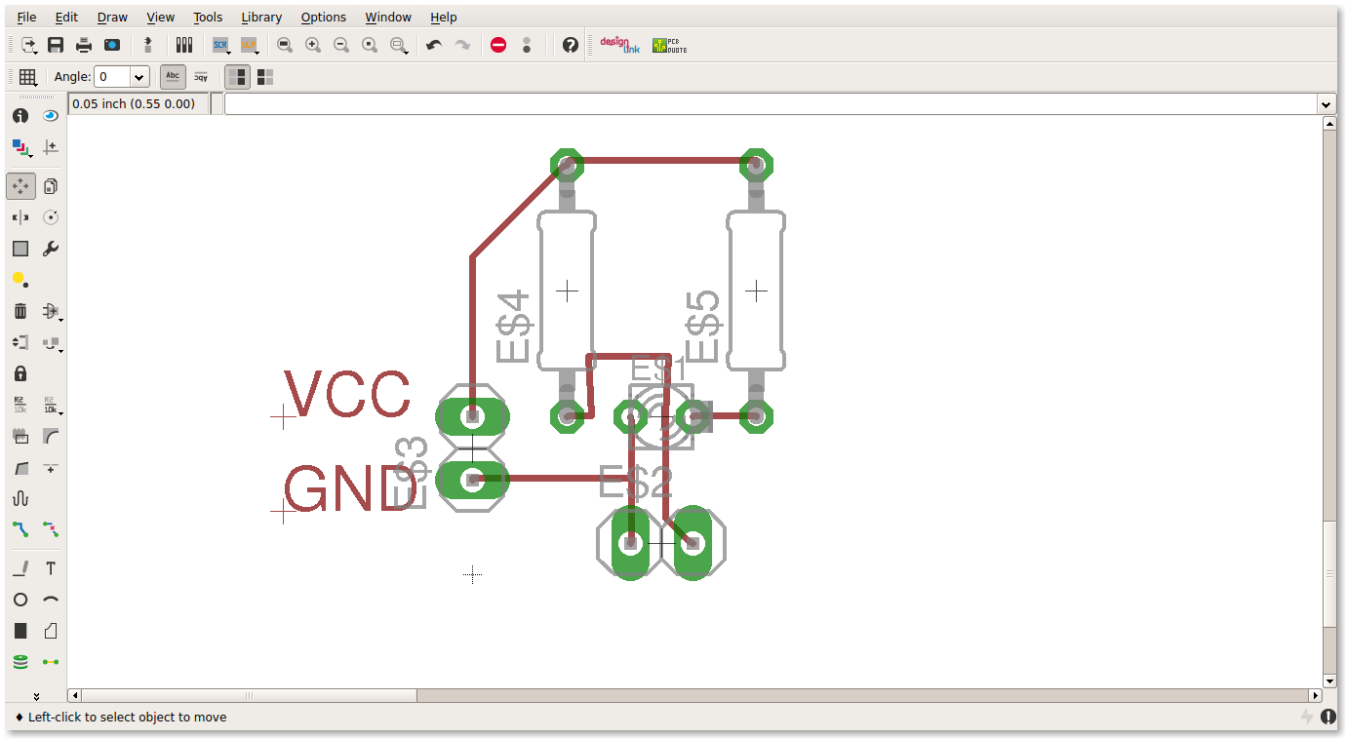Viewport: 1346px width, 739px height.
Task: Select the Copy tool
Action: coord(51,185)
